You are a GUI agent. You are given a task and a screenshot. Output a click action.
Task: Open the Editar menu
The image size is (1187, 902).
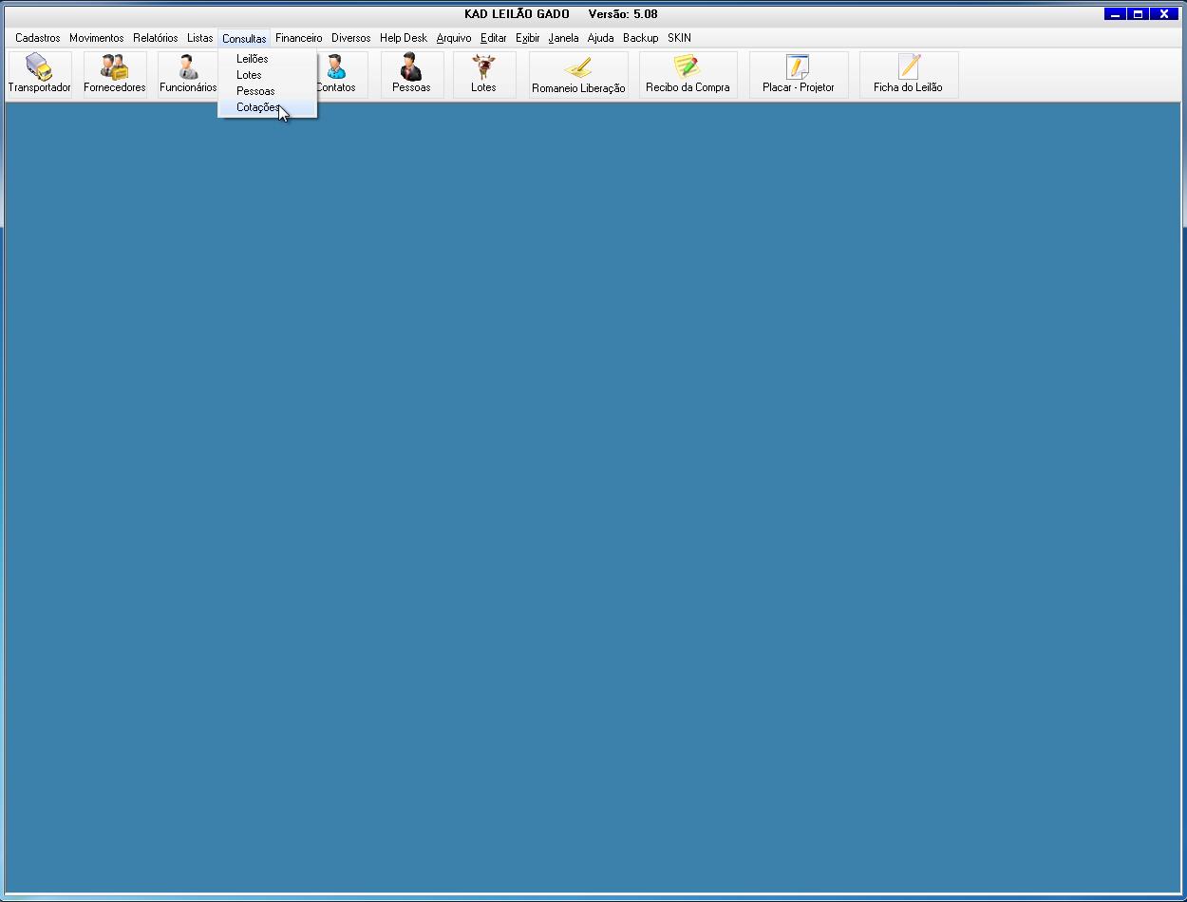coord(494,38)
